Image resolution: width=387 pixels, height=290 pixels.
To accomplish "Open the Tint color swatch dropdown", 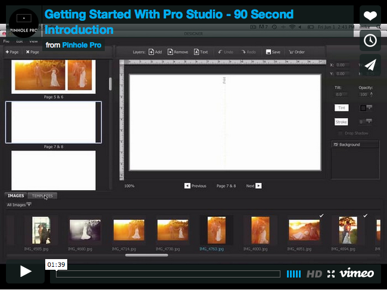I will (x=366, y=108).
